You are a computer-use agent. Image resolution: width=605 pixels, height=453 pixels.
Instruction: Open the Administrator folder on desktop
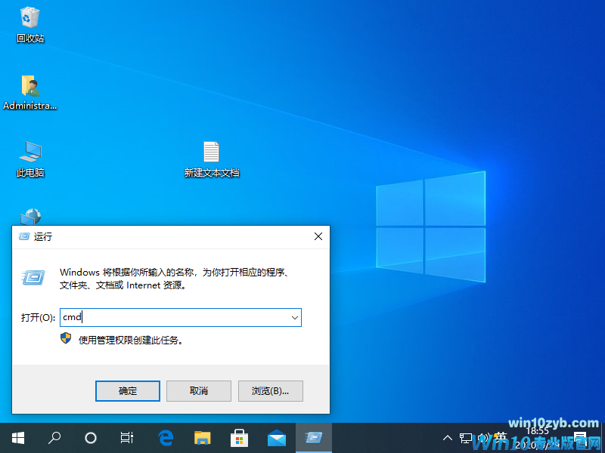point(30,85)
